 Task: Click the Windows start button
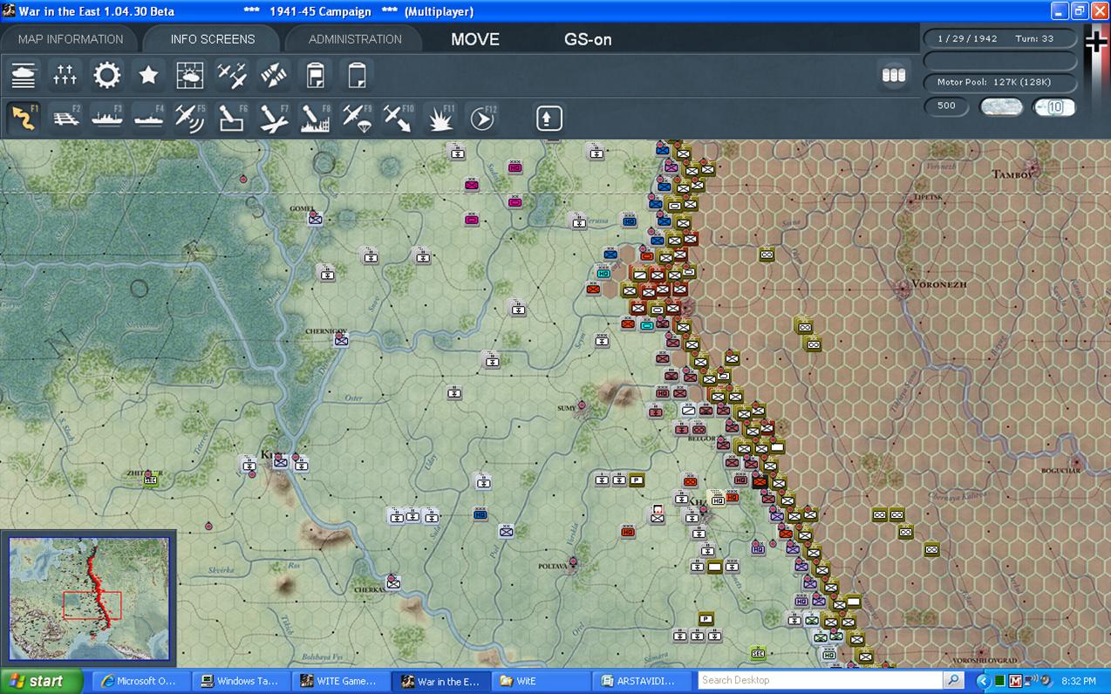pos(41,681)
